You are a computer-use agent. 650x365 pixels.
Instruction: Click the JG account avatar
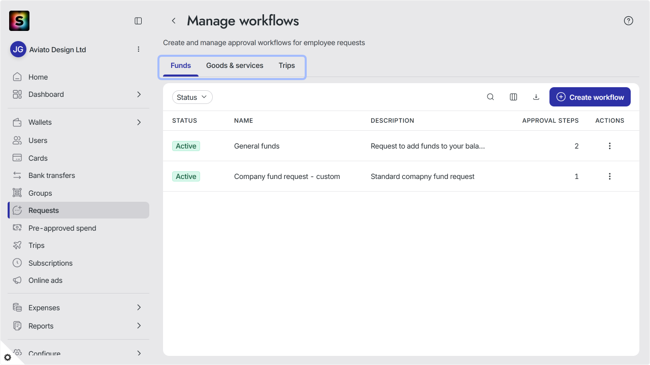tap(18, 50)
